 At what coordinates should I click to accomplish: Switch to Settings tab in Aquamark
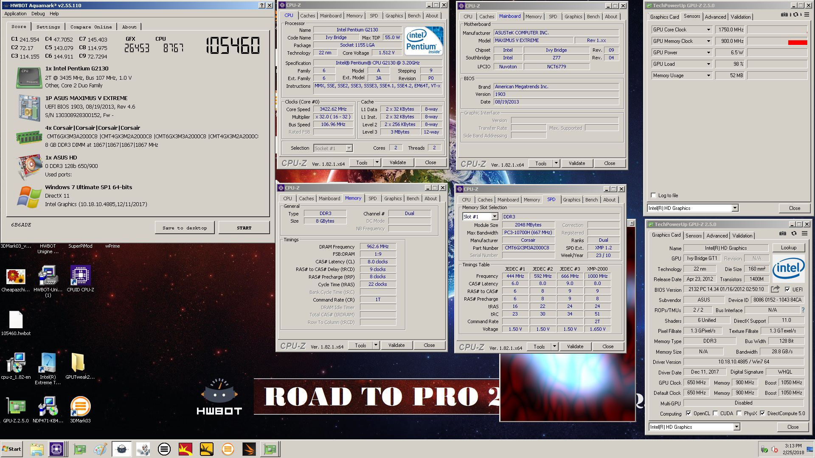[48, 27]
